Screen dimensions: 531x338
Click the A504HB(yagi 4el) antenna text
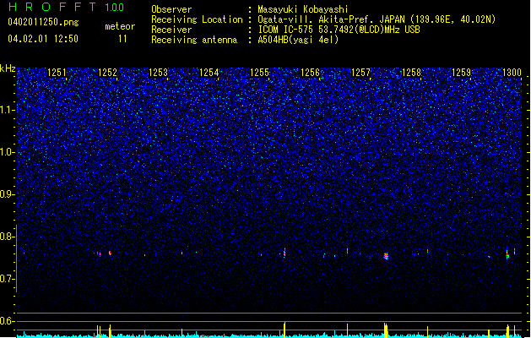pos(298,40)
